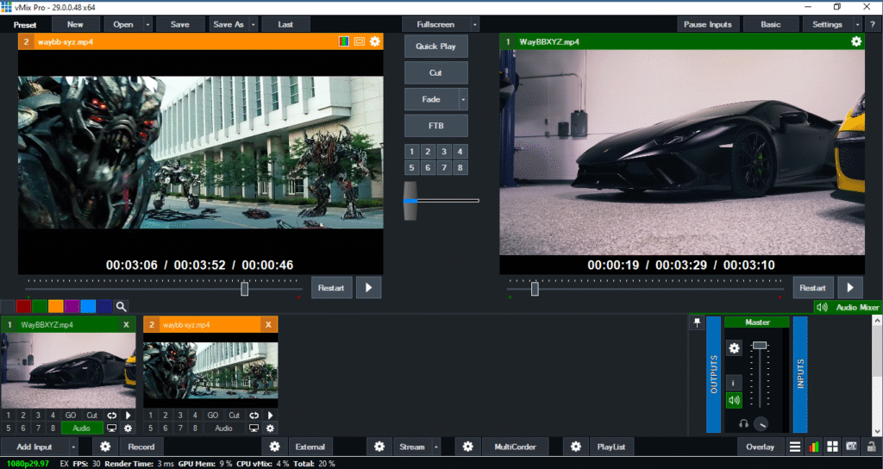This screenshot has height=469, width=883.
Task: Click the Save preset button
Action: (x=180, y=24)
